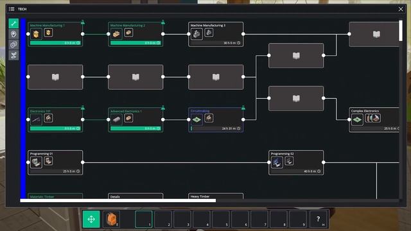Click the small framed icon in Electronics 101
The image size is (411, 231).
(48, 118)
